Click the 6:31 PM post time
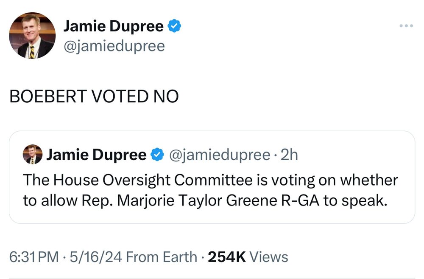 [x=33, y=257]
